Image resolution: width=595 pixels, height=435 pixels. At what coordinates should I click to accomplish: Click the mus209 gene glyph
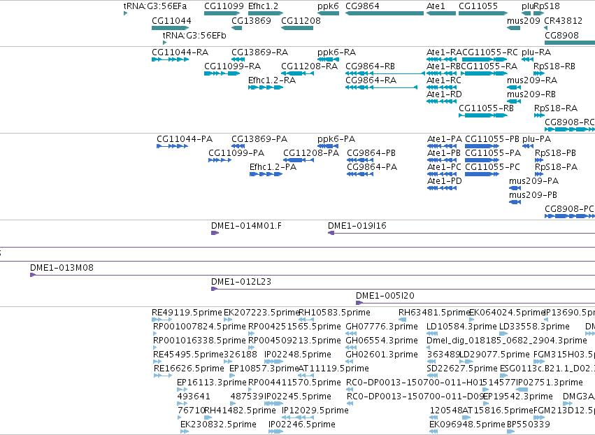coord(513,28)
